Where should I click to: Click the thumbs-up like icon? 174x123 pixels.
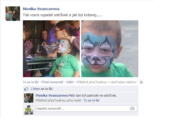pos(26,89)
